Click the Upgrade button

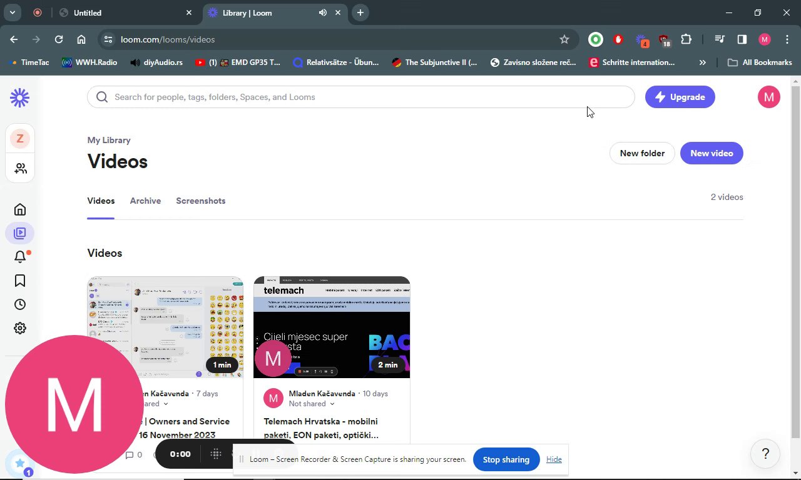680,97
